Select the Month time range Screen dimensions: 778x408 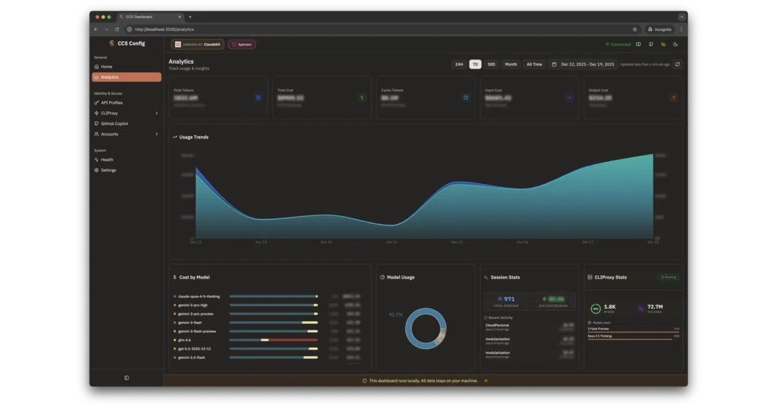point(511,64)
